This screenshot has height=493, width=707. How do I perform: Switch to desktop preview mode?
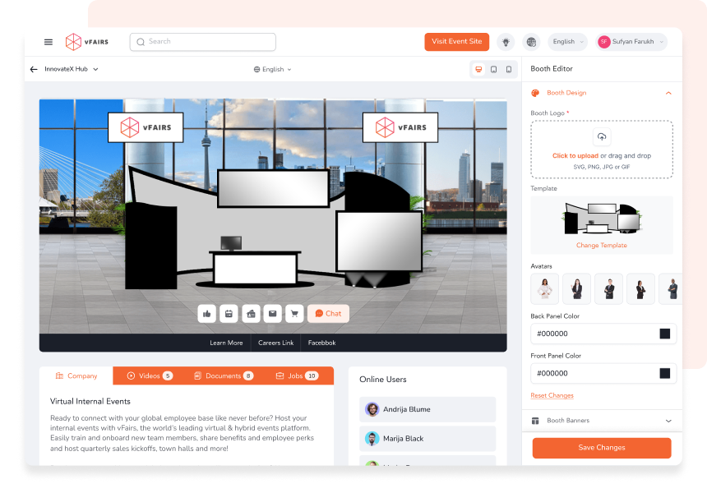478,69
